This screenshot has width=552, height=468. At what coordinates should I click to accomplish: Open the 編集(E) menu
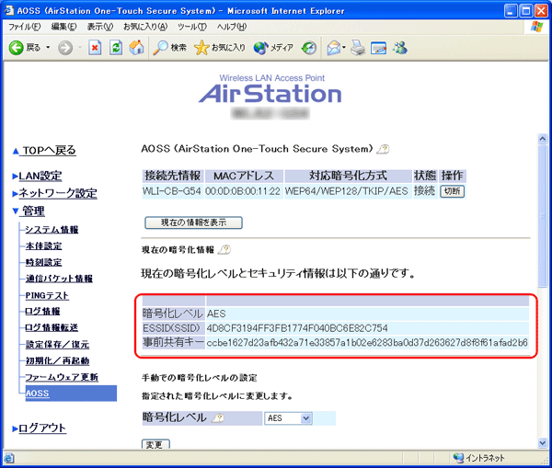(63, 27)
